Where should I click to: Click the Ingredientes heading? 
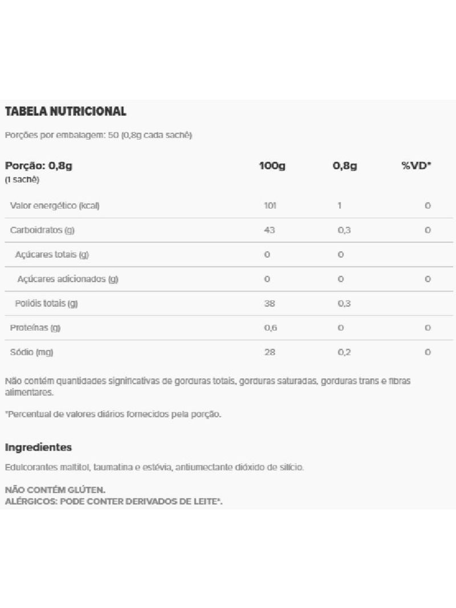pyautogui.click(x=38, y=447)
